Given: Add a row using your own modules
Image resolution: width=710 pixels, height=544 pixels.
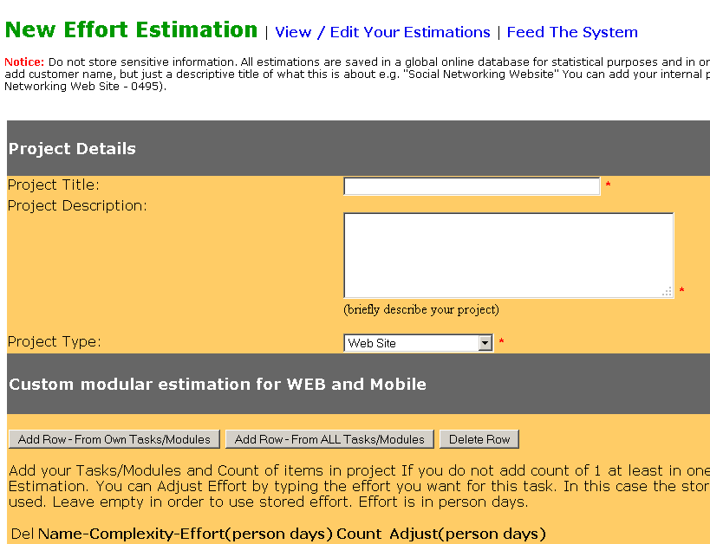Looking at the screenshot, I should (x=114, y=438).
